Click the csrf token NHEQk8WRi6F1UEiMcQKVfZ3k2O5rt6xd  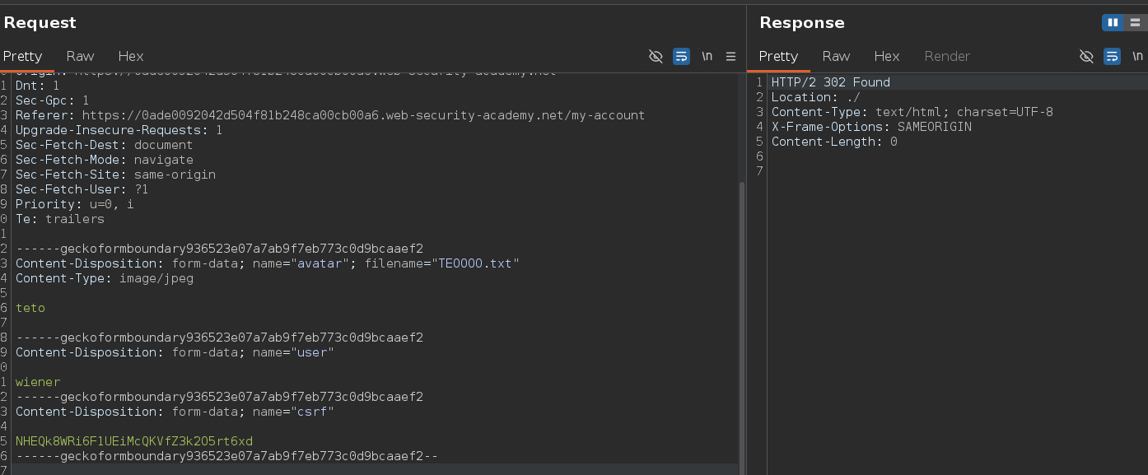tap(134, 441)
